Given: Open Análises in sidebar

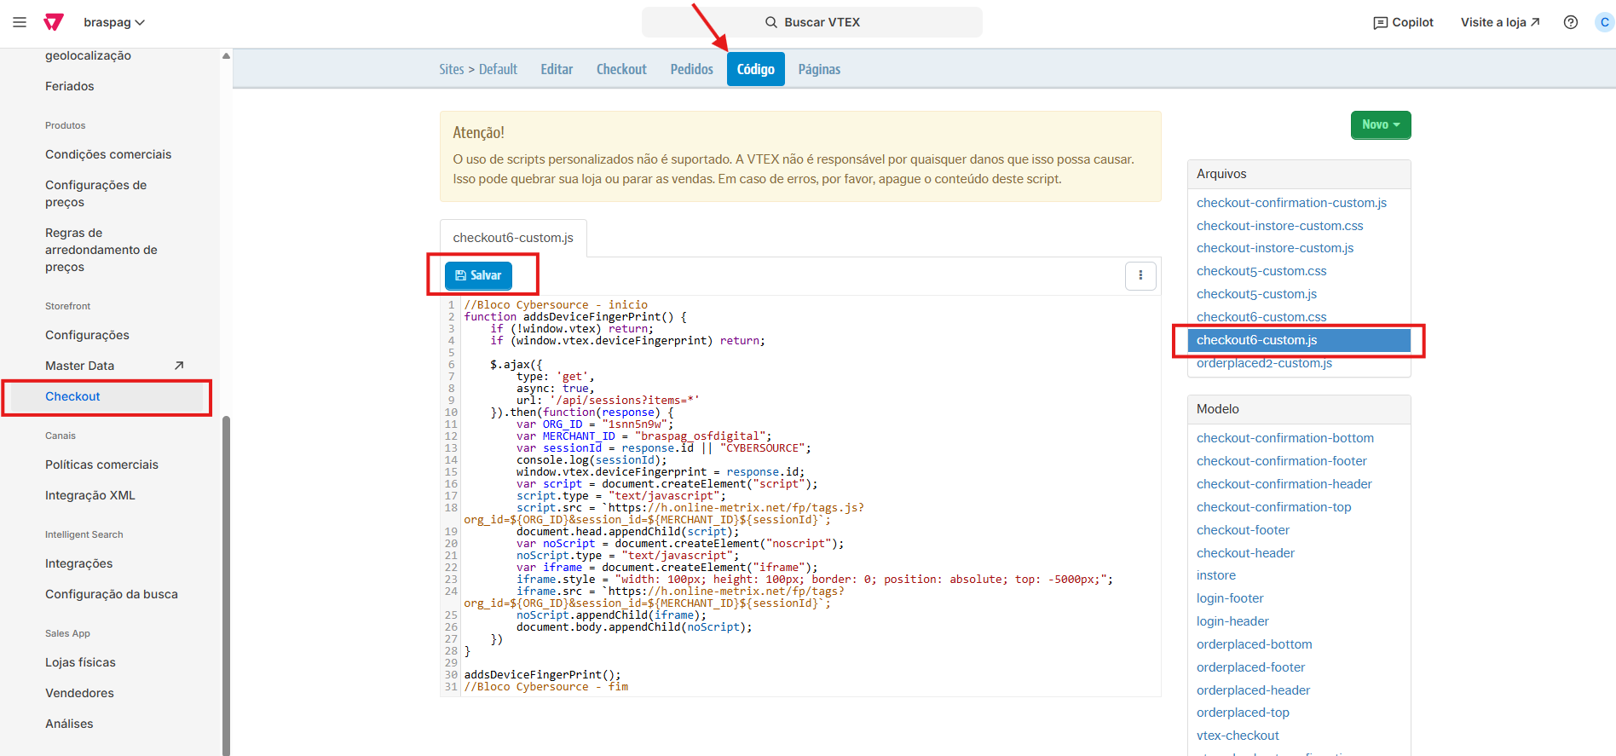Looking at the screenshot, I should (69, 724).
